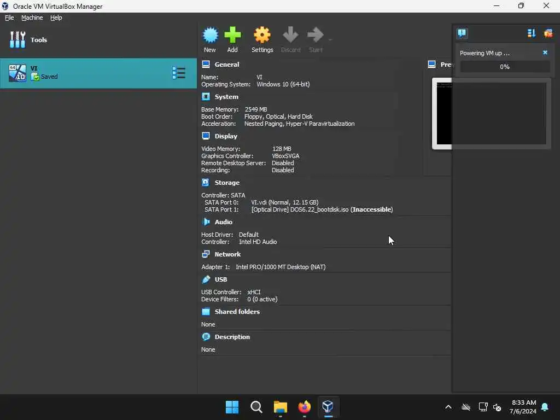Screen dimensions: 560x420
Task: Click the Video Memory 128 MB value
Action: [282, 149]
